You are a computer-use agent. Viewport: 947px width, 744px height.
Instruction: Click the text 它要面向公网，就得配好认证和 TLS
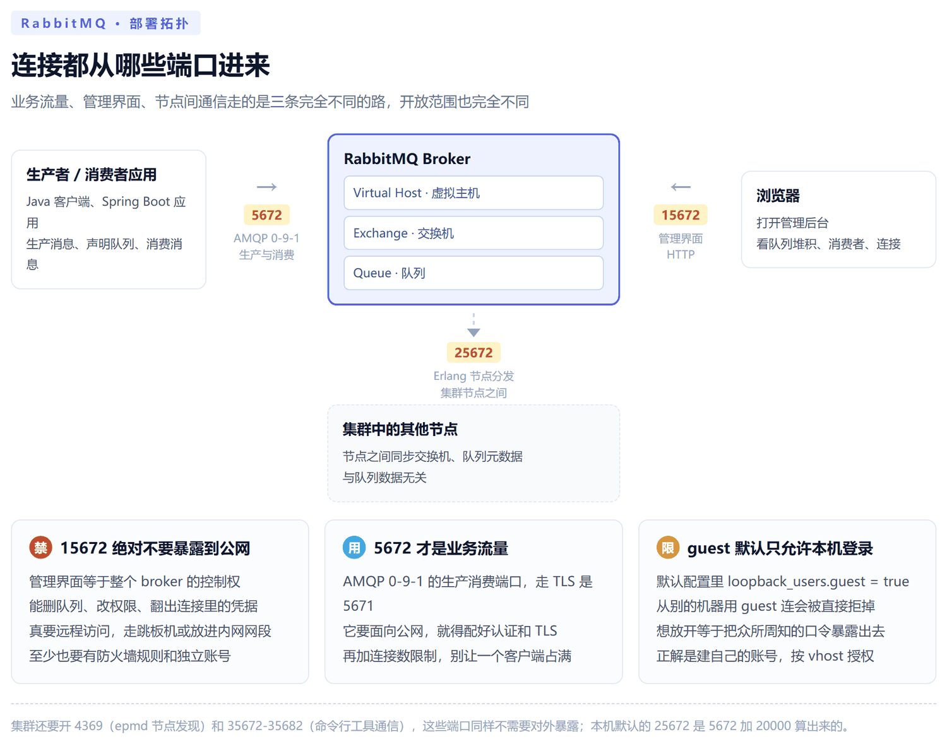click(x=450, y=631)
